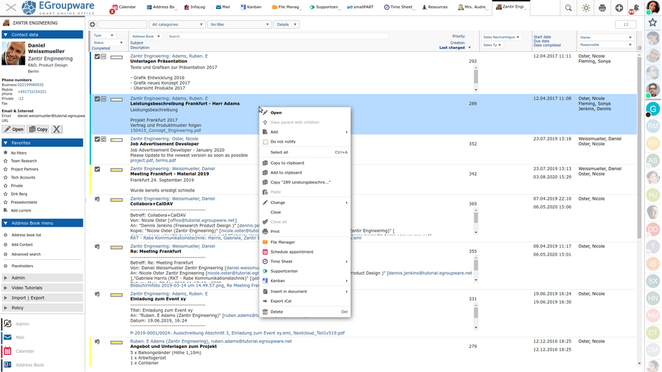Click the EGroupware logo
This screenshot has height=372, width=662.
(58, 8)
